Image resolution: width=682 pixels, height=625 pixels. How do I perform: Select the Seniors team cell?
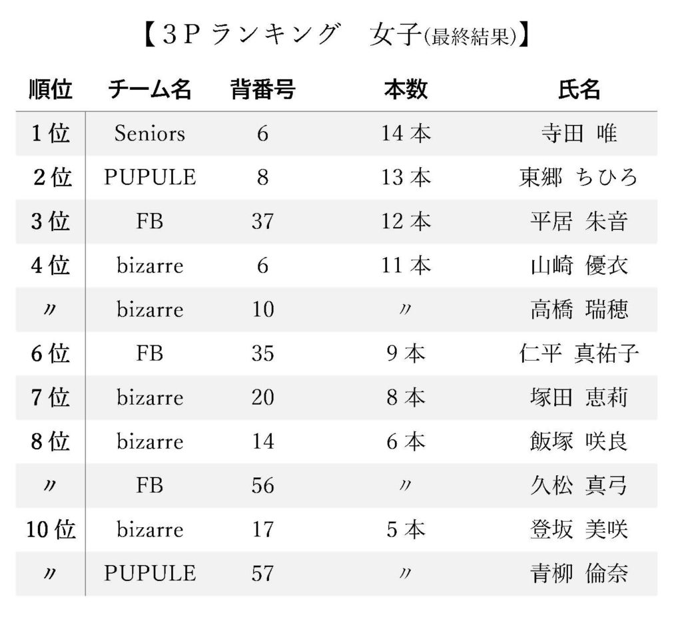150,134
